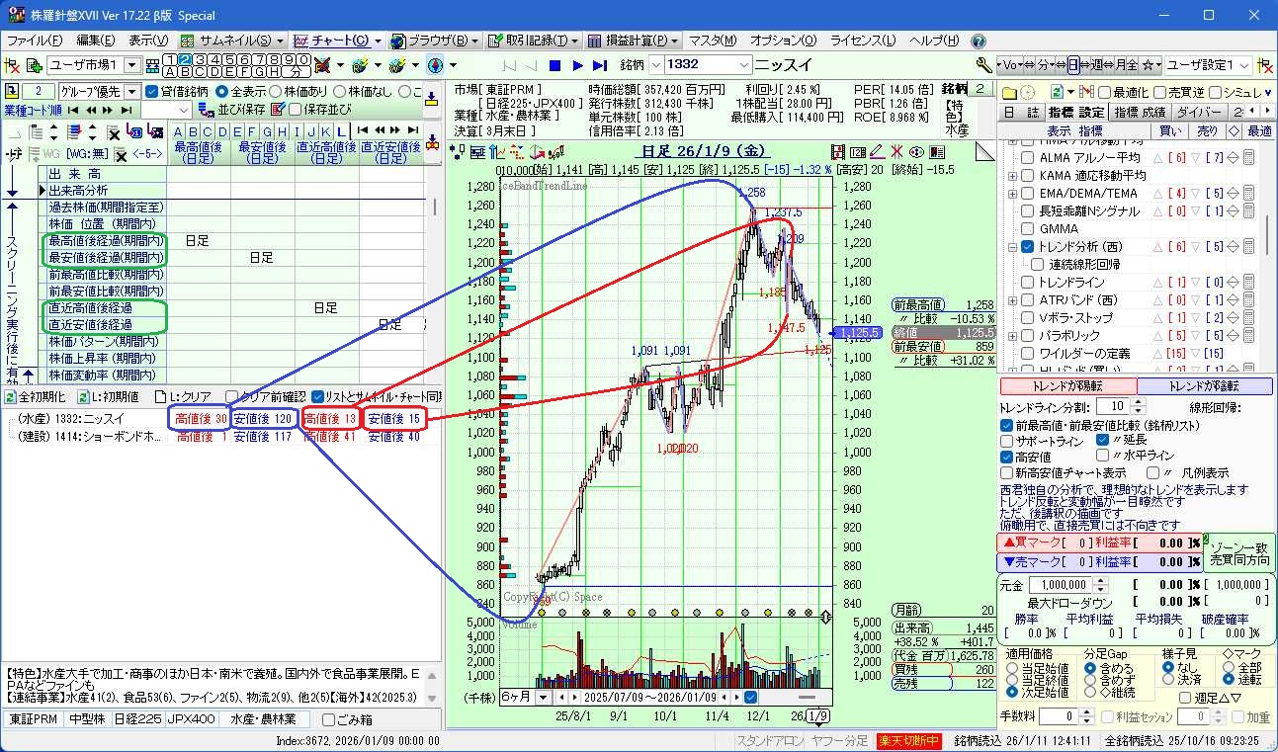The height and width of the screenshot is (752, 1278).
Task: Click the yellow folder icon in right panel
Action: tap(1009, 92)
